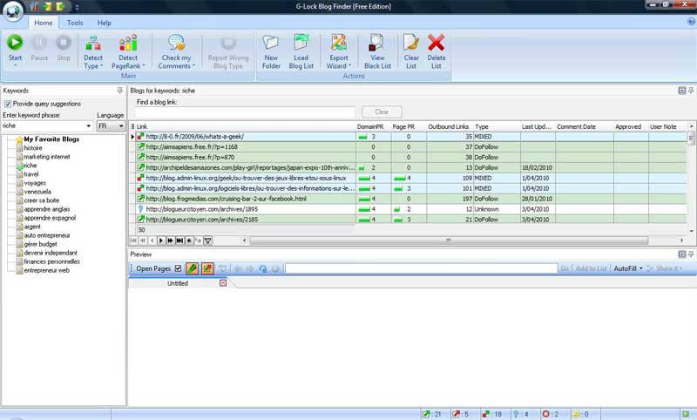This screenshot has width=697, height=420.
Task: Select the marketing internet keyword folder
Action: pyautogui.click(x=47, y=157)
